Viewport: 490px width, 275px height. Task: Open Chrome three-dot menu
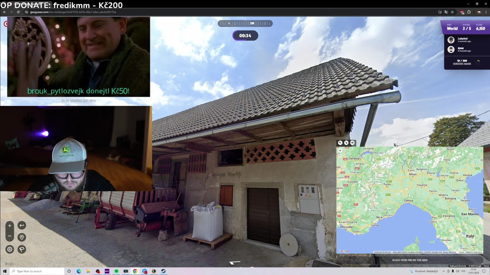pos(486,12)
